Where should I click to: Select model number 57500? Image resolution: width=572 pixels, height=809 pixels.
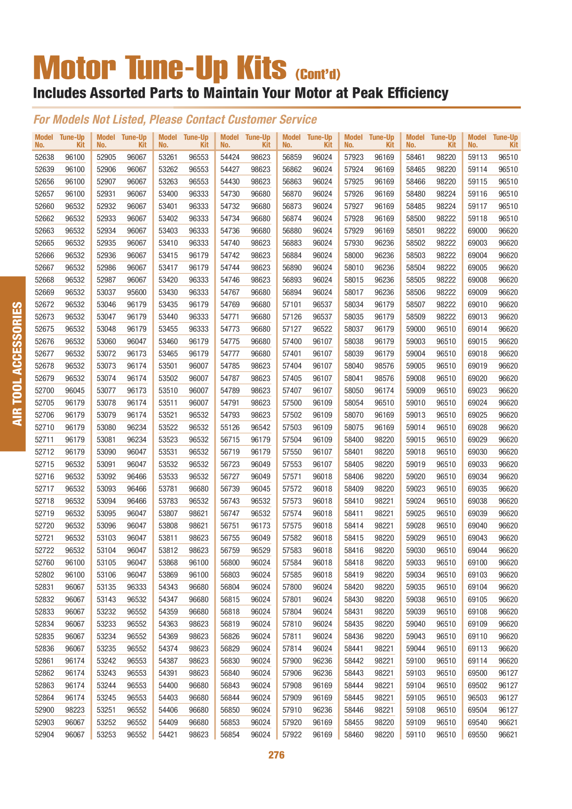pyautogui.click(x=292, y=403)
